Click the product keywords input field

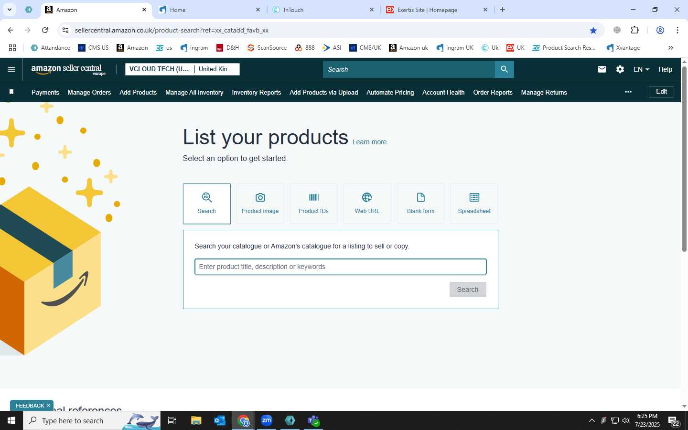tap(341, 267)
